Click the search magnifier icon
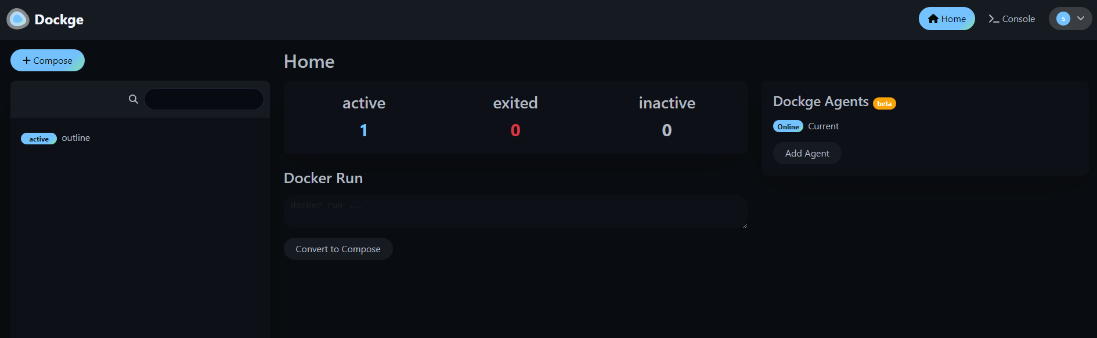This screenshot has width=1097, height=338. (133, 99)
